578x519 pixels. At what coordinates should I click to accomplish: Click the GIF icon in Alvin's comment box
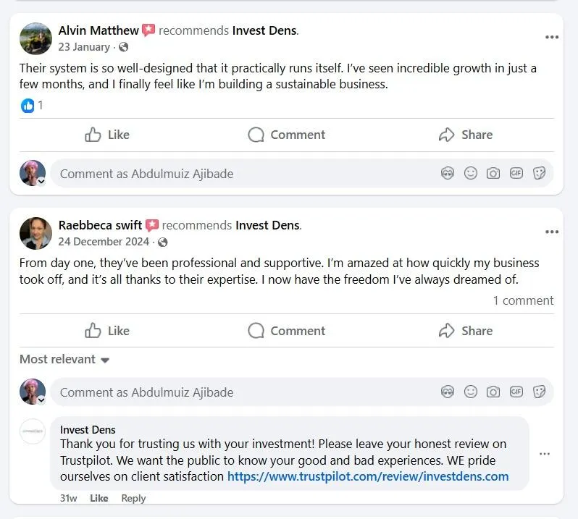pyautogui.click(x=516, y=174)
